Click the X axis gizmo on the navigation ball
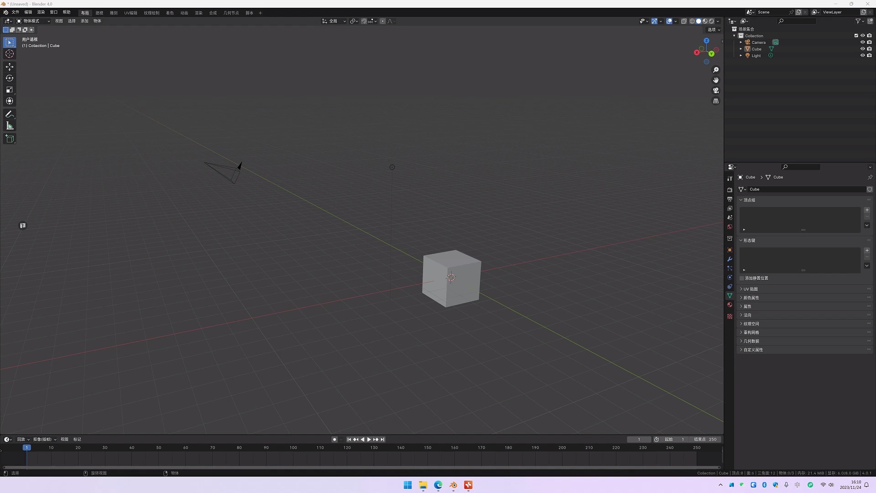 point(697,52)
